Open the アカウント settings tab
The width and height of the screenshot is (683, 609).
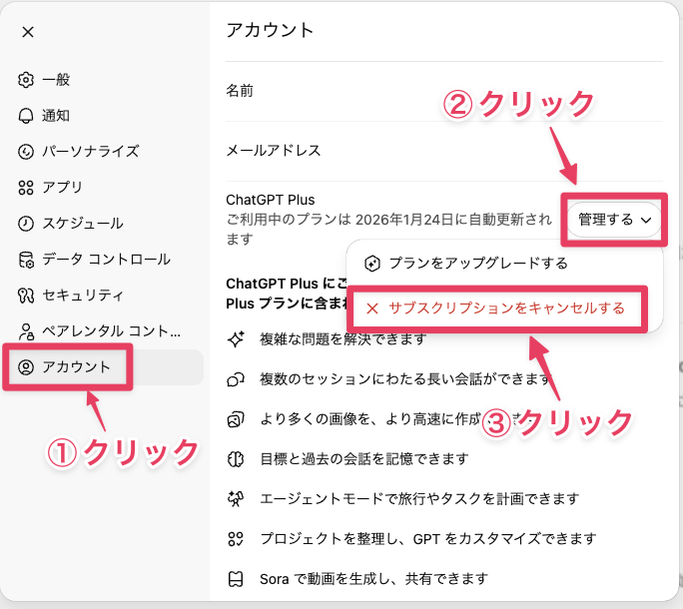(76, 367)
